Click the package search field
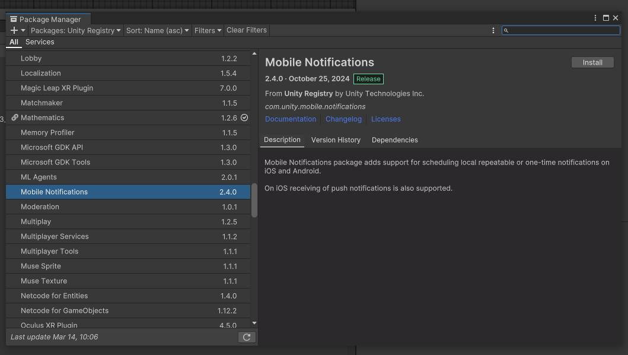The image size is (628, 355). point(561,30)
